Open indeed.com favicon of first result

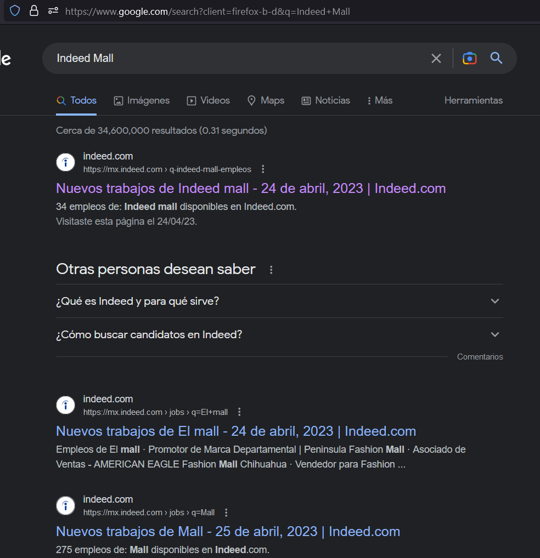pos(65,162)
